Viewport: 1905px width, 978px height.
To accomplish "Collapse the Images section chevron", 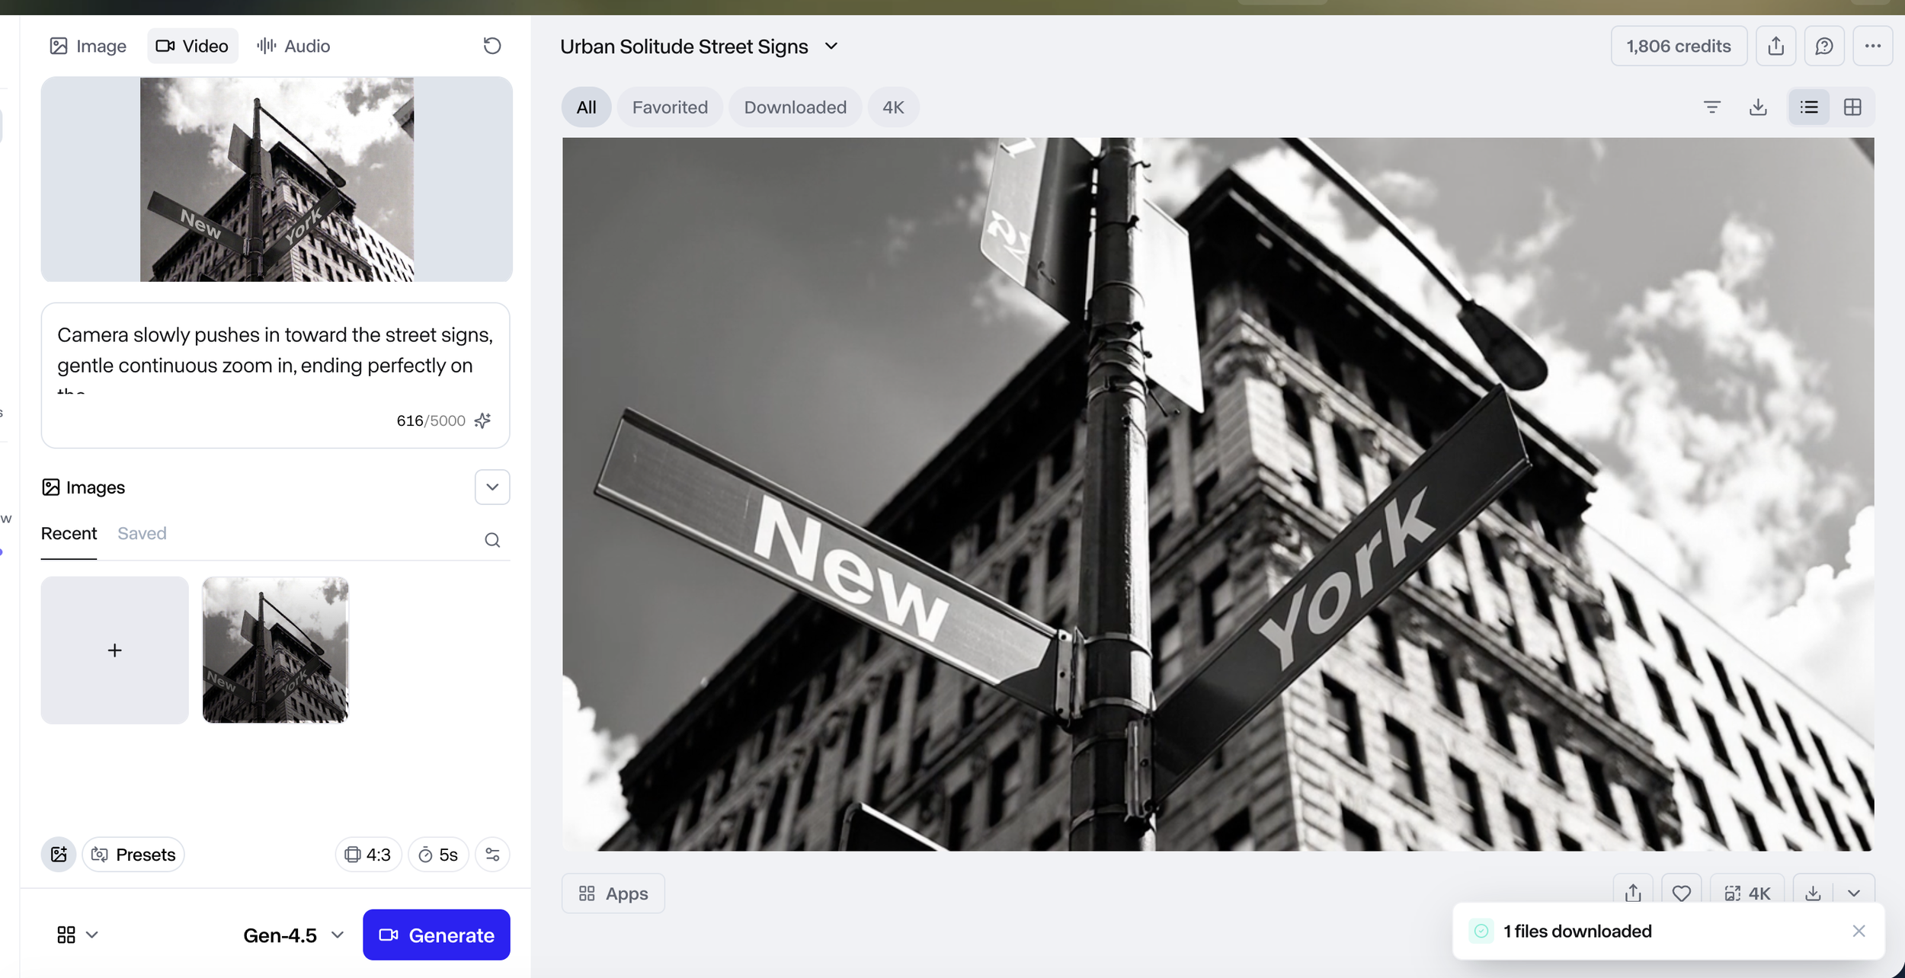I will coord(492,487).
